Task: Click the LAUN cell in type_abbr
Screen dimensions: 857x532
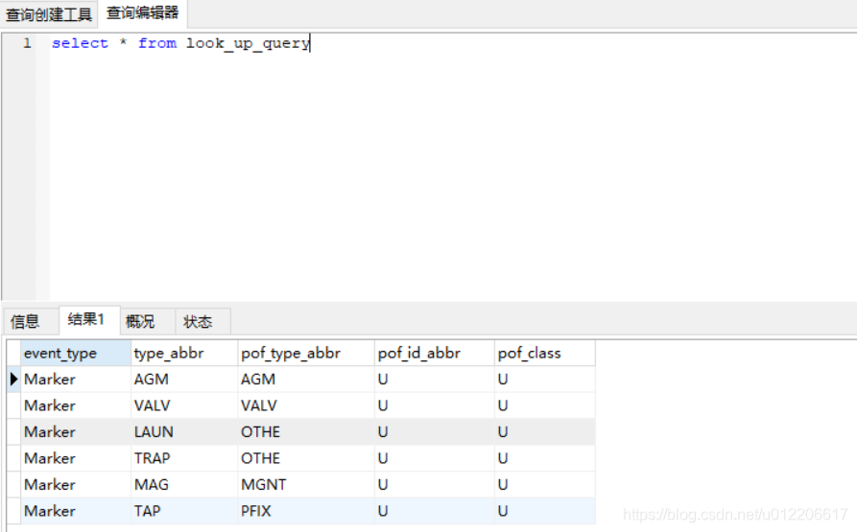Action: (184, 431)
